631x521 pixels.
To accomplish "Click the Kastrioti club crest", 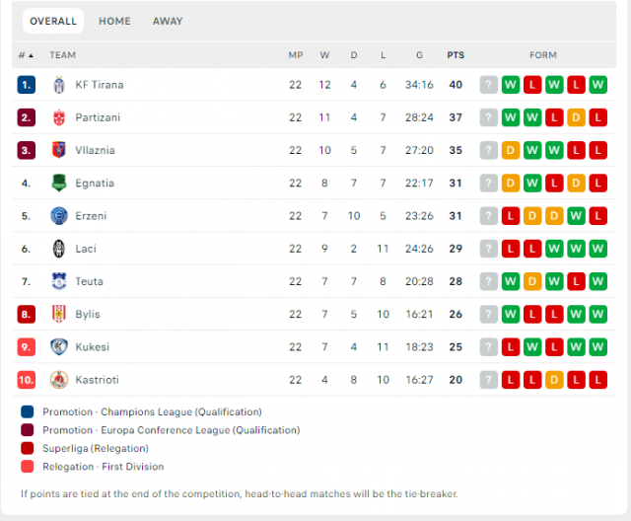I will (x=59, y=380).
